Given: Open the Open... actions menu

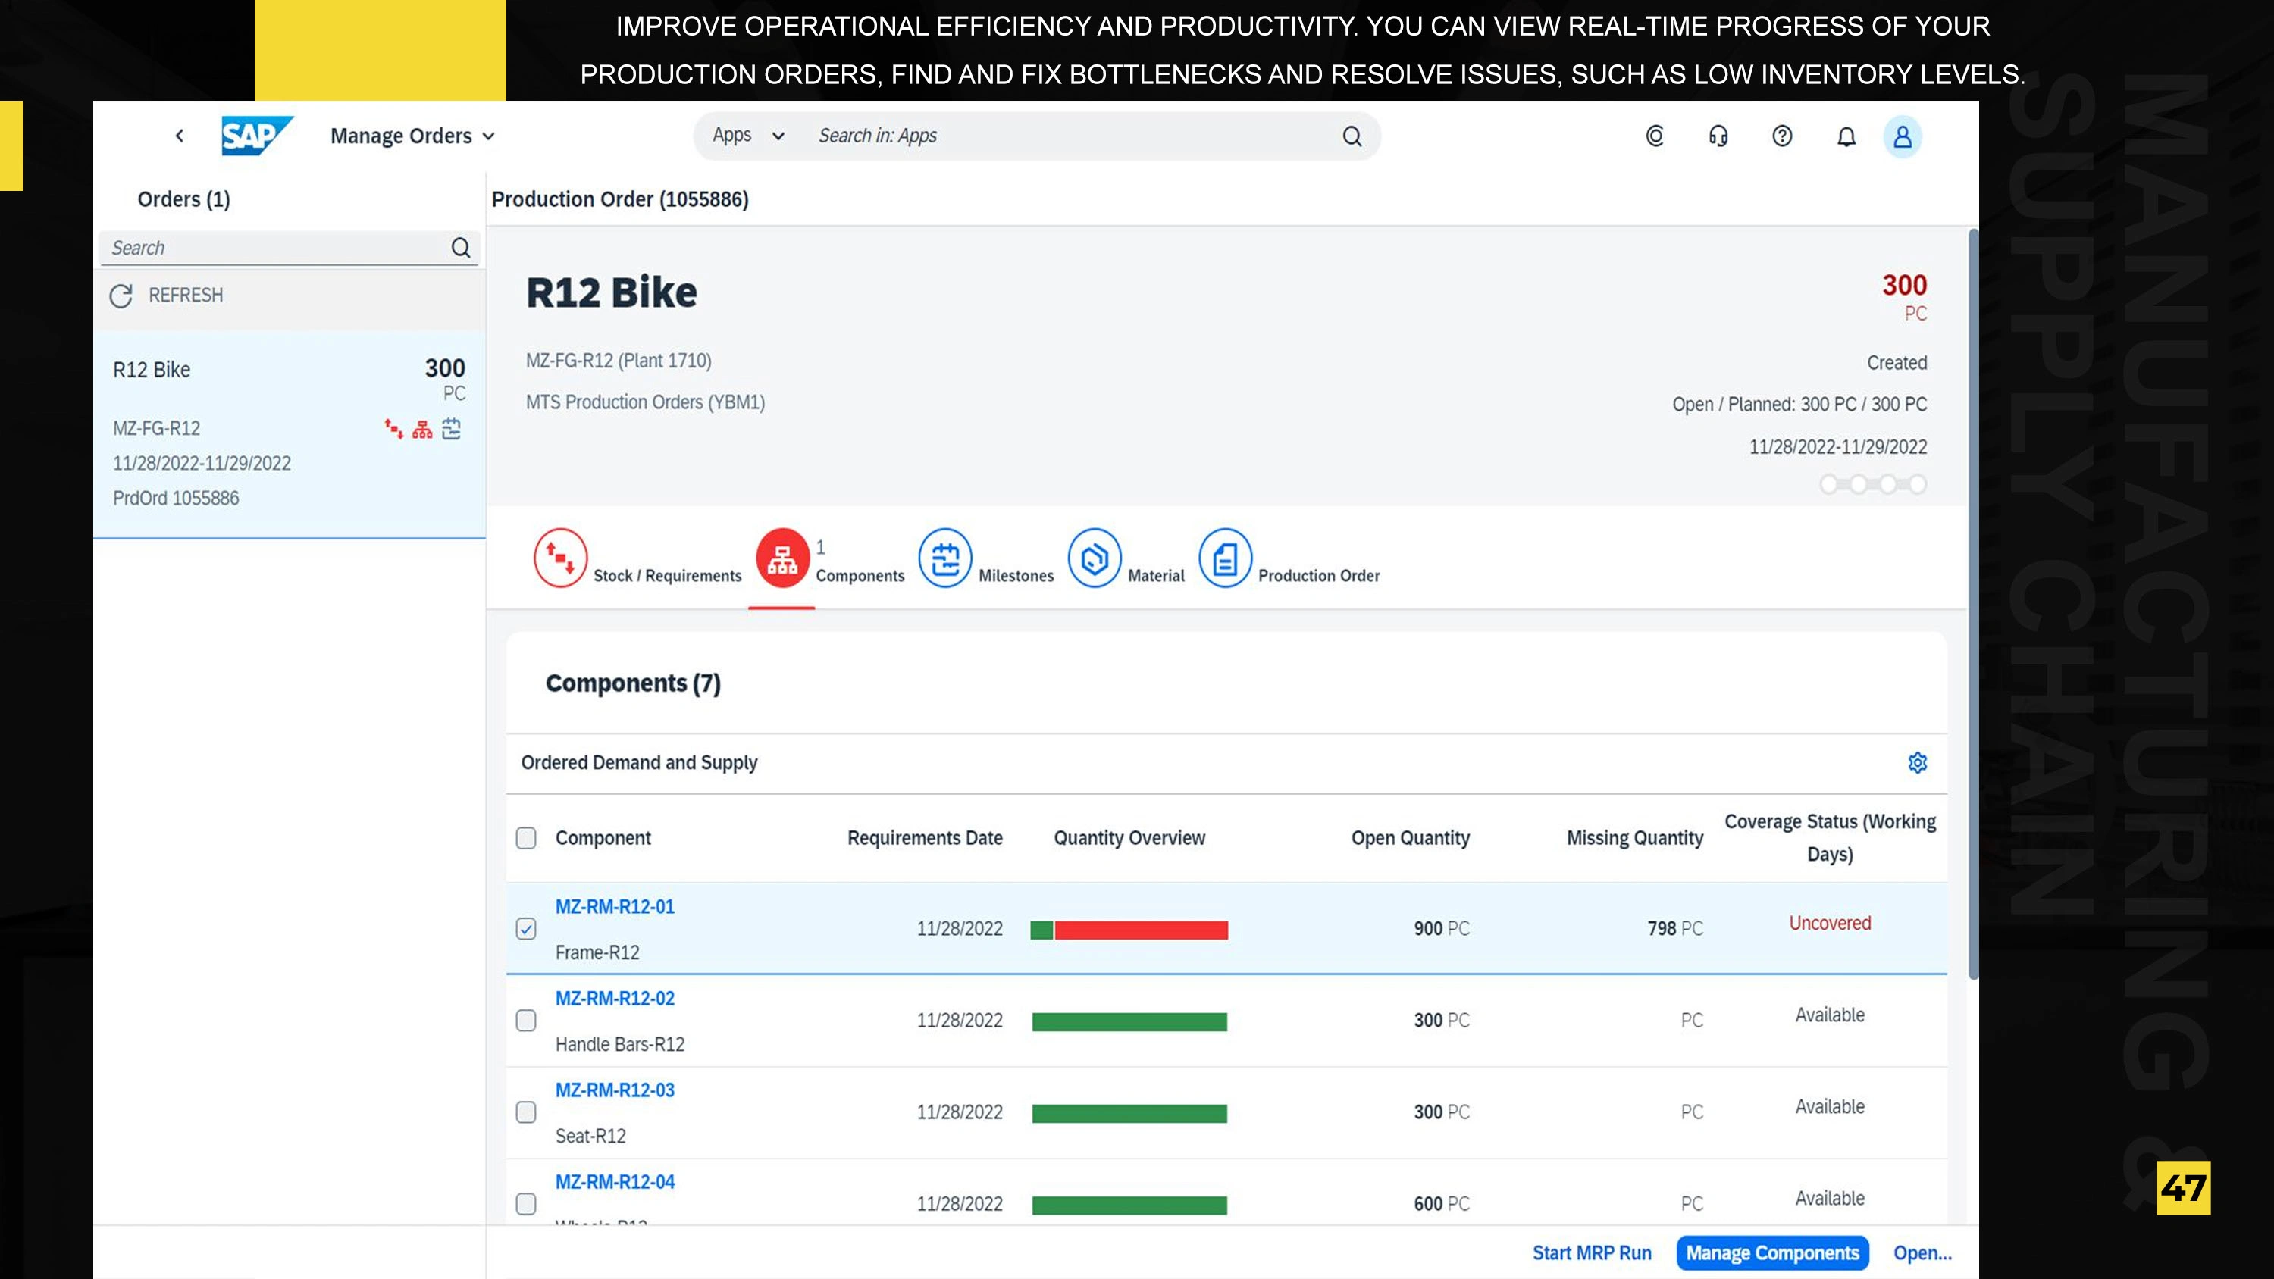Looking at the screenshot, I should click(1922, 1253).
